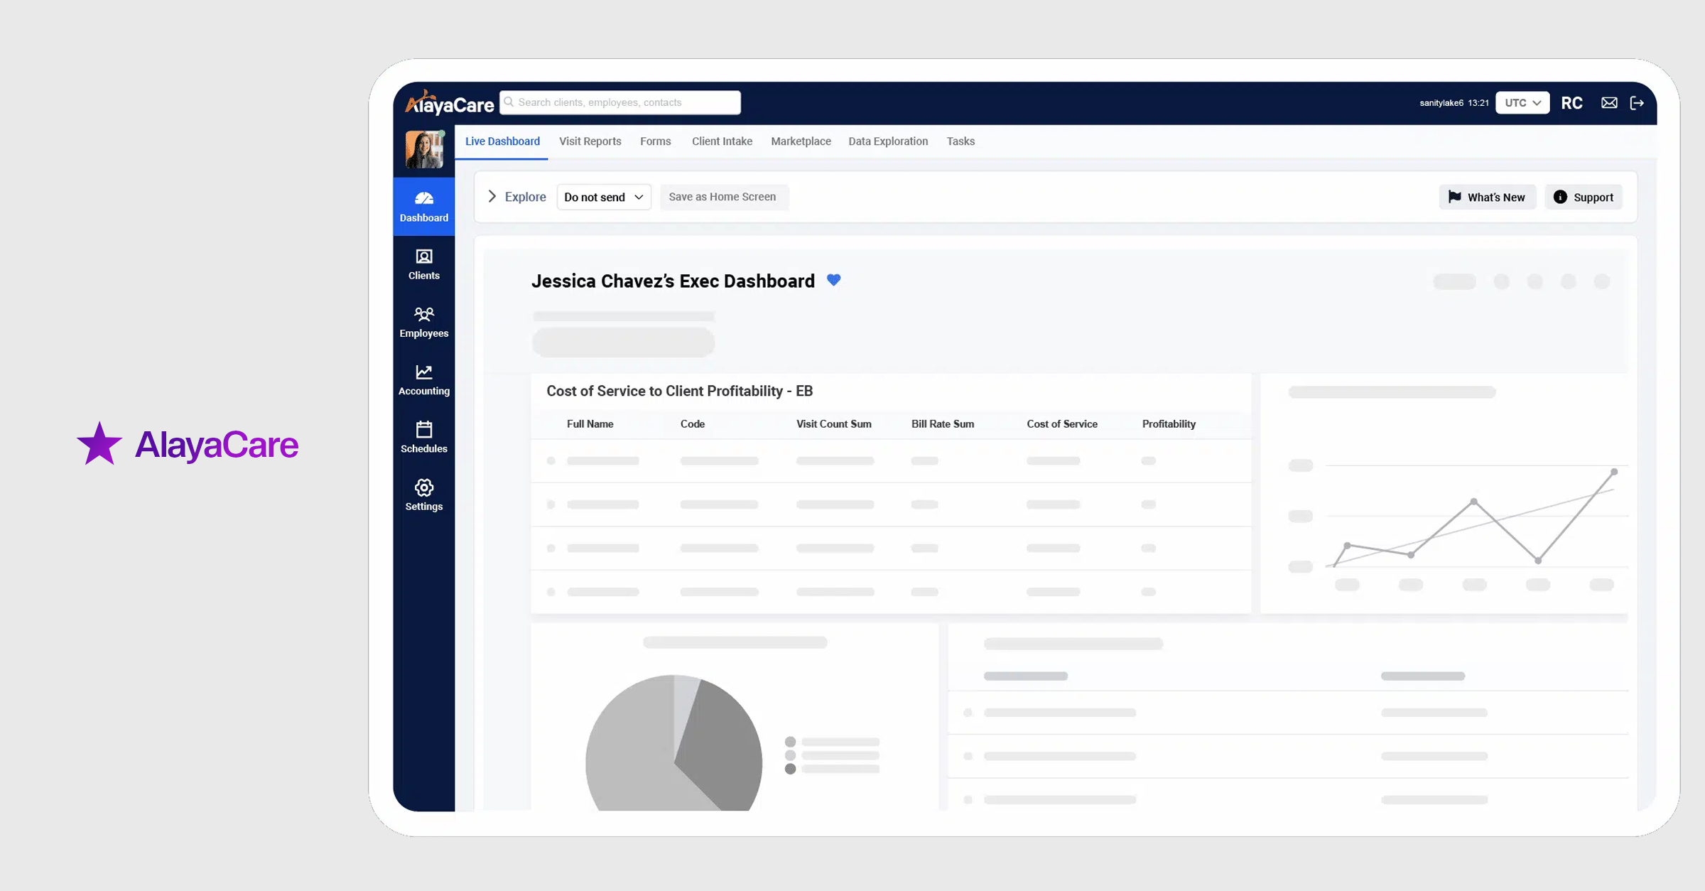Viewport: 1705px width, 891px height.
Task: Click the Visit Count Sum column header
Action: click(833, 424)
